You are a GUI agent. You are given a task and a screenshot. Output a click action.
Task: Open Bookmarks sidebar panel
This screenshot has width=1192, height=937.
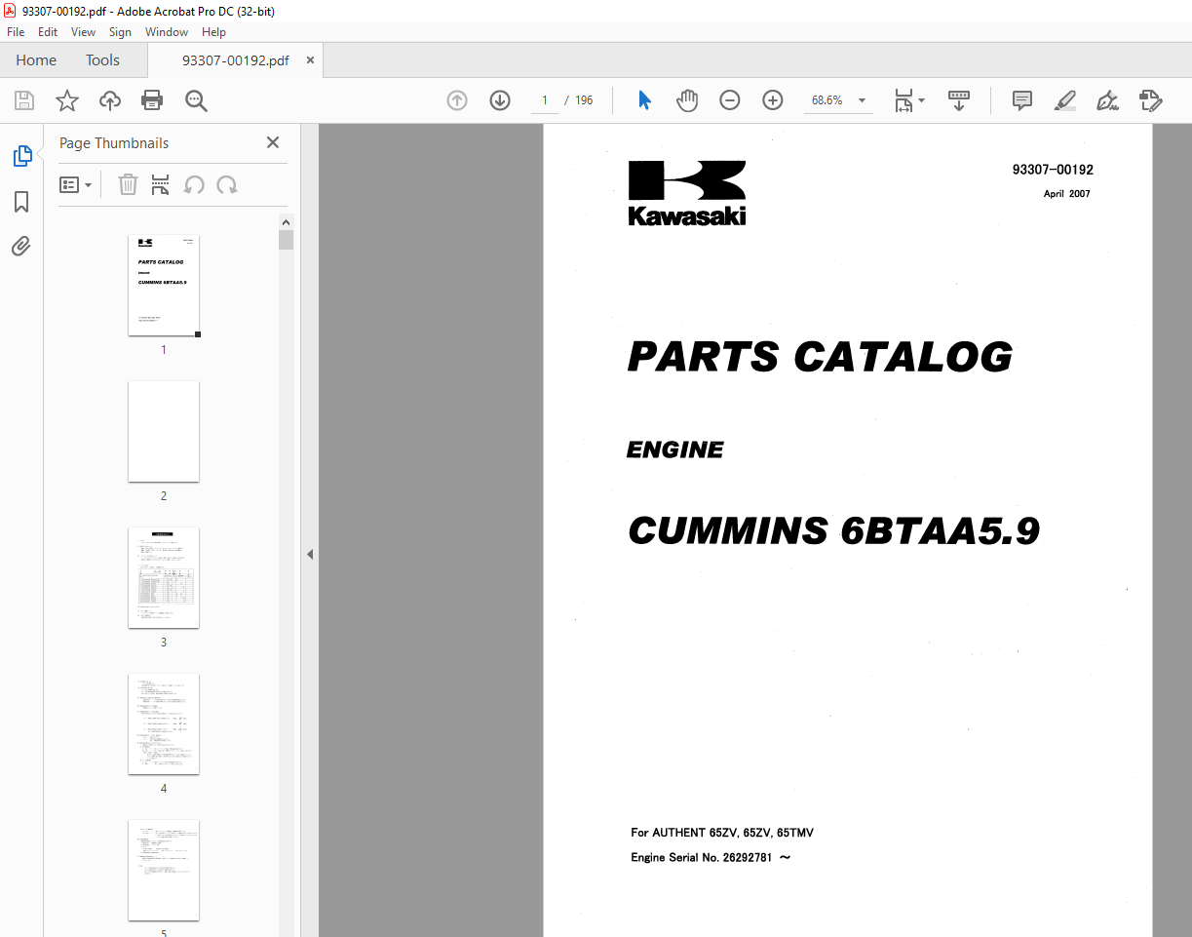(x=21, y=202)
